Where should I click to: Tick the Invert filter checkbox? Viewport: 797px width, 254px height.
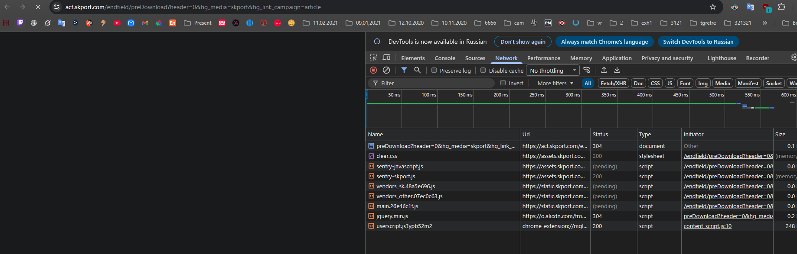click(503, 83)
